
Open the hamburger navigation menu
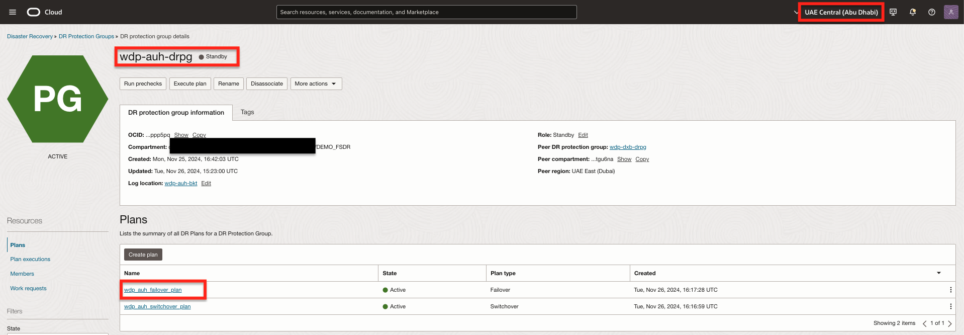[x=13, y=12]
